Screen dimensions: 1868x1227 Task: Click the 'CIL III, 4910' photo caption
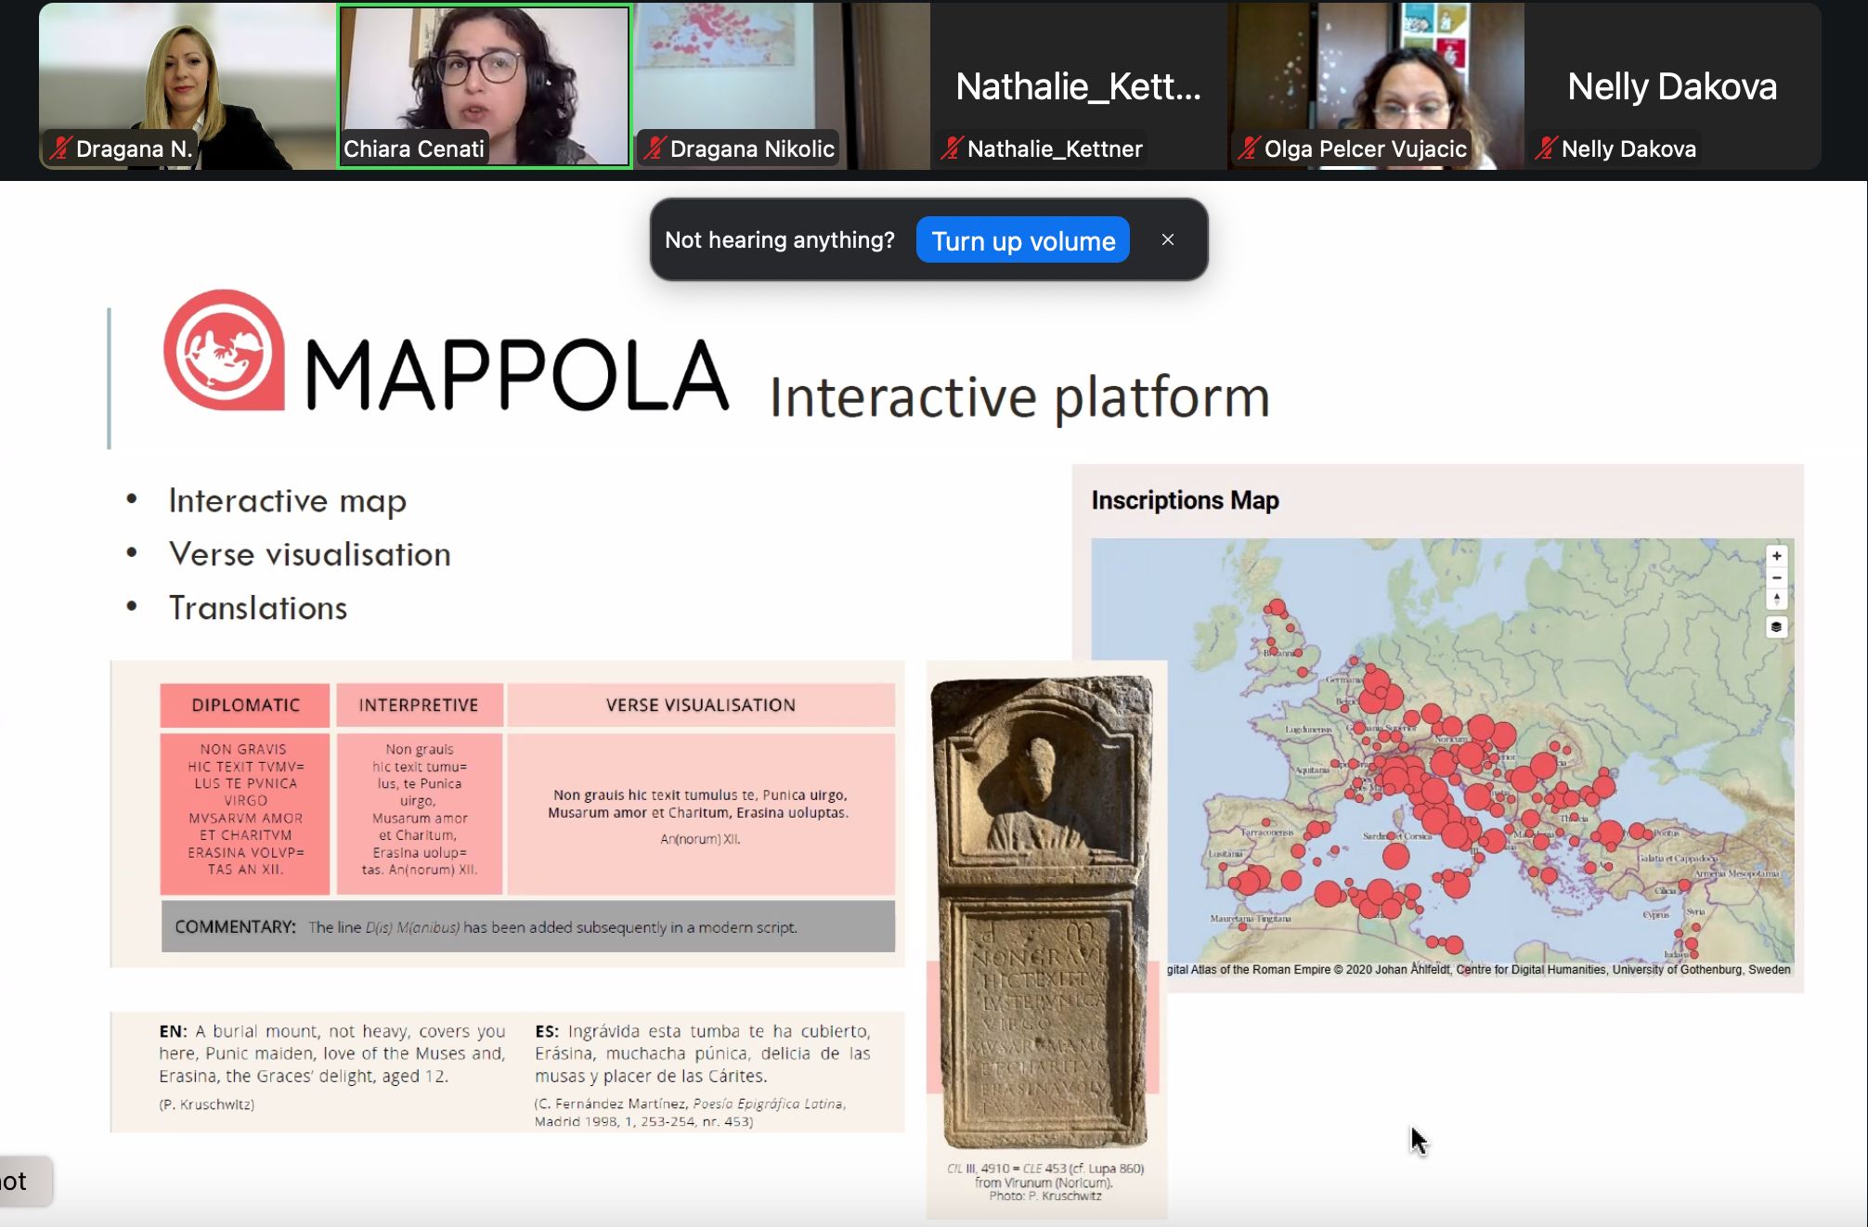1045,1182
